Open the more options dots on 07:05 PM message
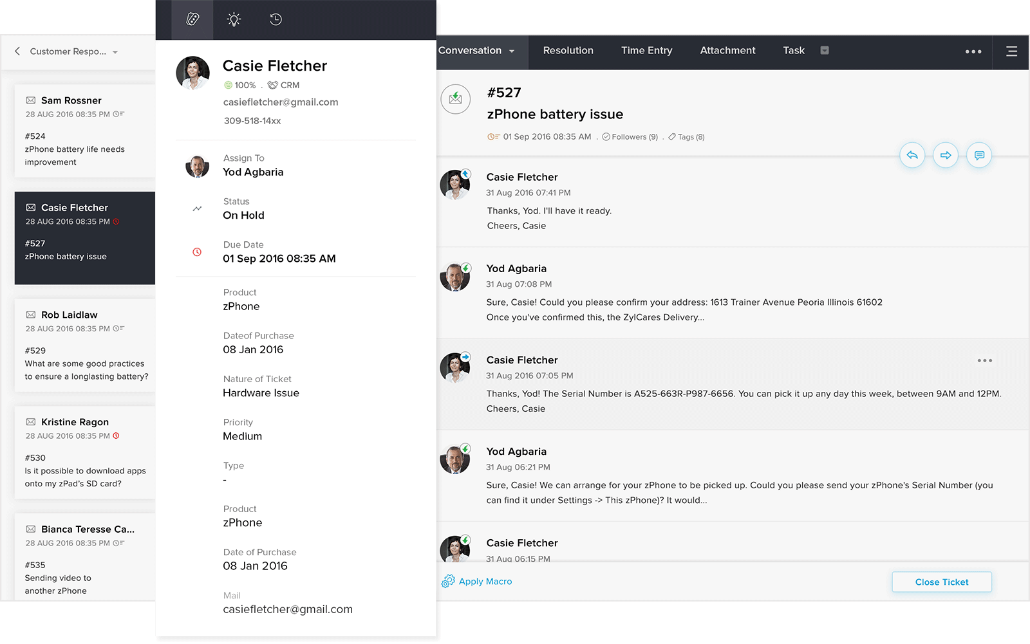The width and height of the screenshot is (1030, 644). click(985, 361)
